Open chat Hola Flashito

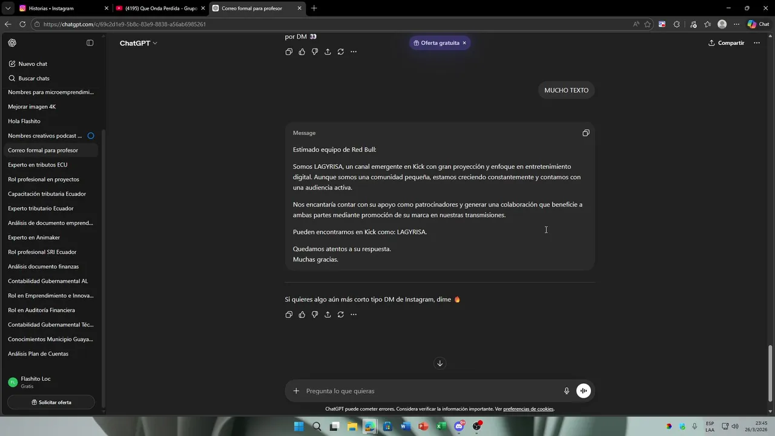[51, 121]
